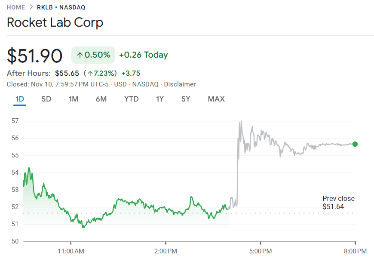Click the $51.90 current price
Viewport: 374px width, 262px height.
pos(35,56)
